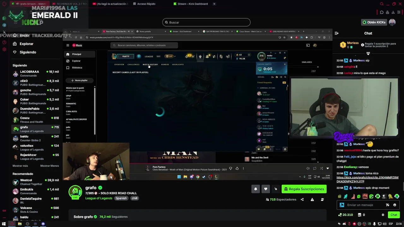
Task: Open the user profile avatar in Kick header
Action: pyautogui.click(x=392, y=22)
